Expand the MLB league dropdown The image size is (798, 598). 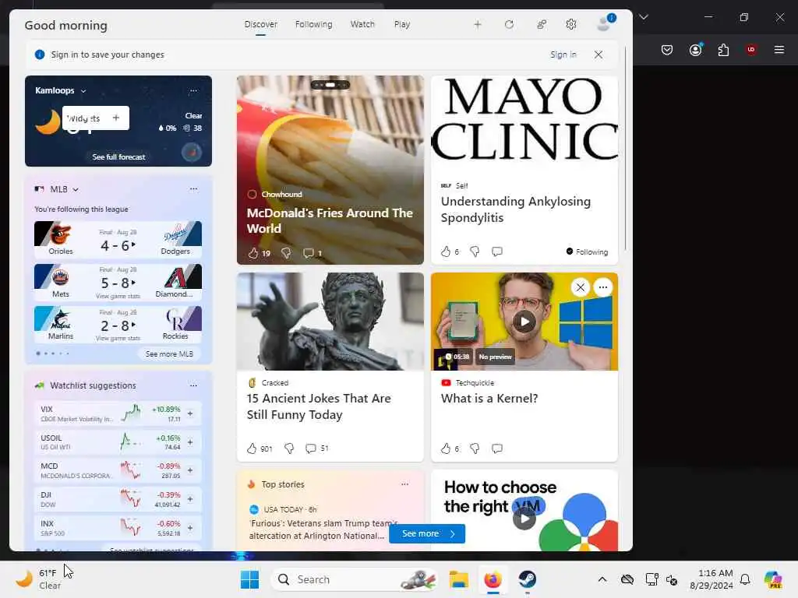click(x=76, y=189)
